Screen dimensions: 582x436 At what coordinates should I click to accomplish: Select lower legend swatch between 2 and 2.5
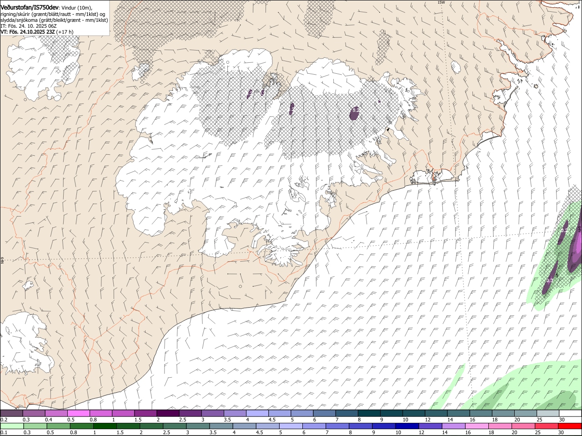152,426
